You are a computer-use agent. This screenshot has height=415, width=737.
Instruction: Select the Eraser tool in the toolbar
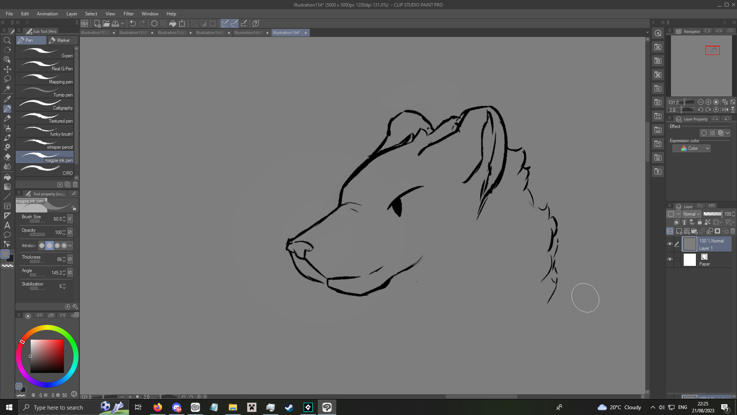coord(7,157)
